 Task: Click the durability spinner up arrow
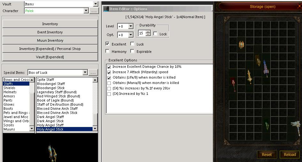[148, 32]
